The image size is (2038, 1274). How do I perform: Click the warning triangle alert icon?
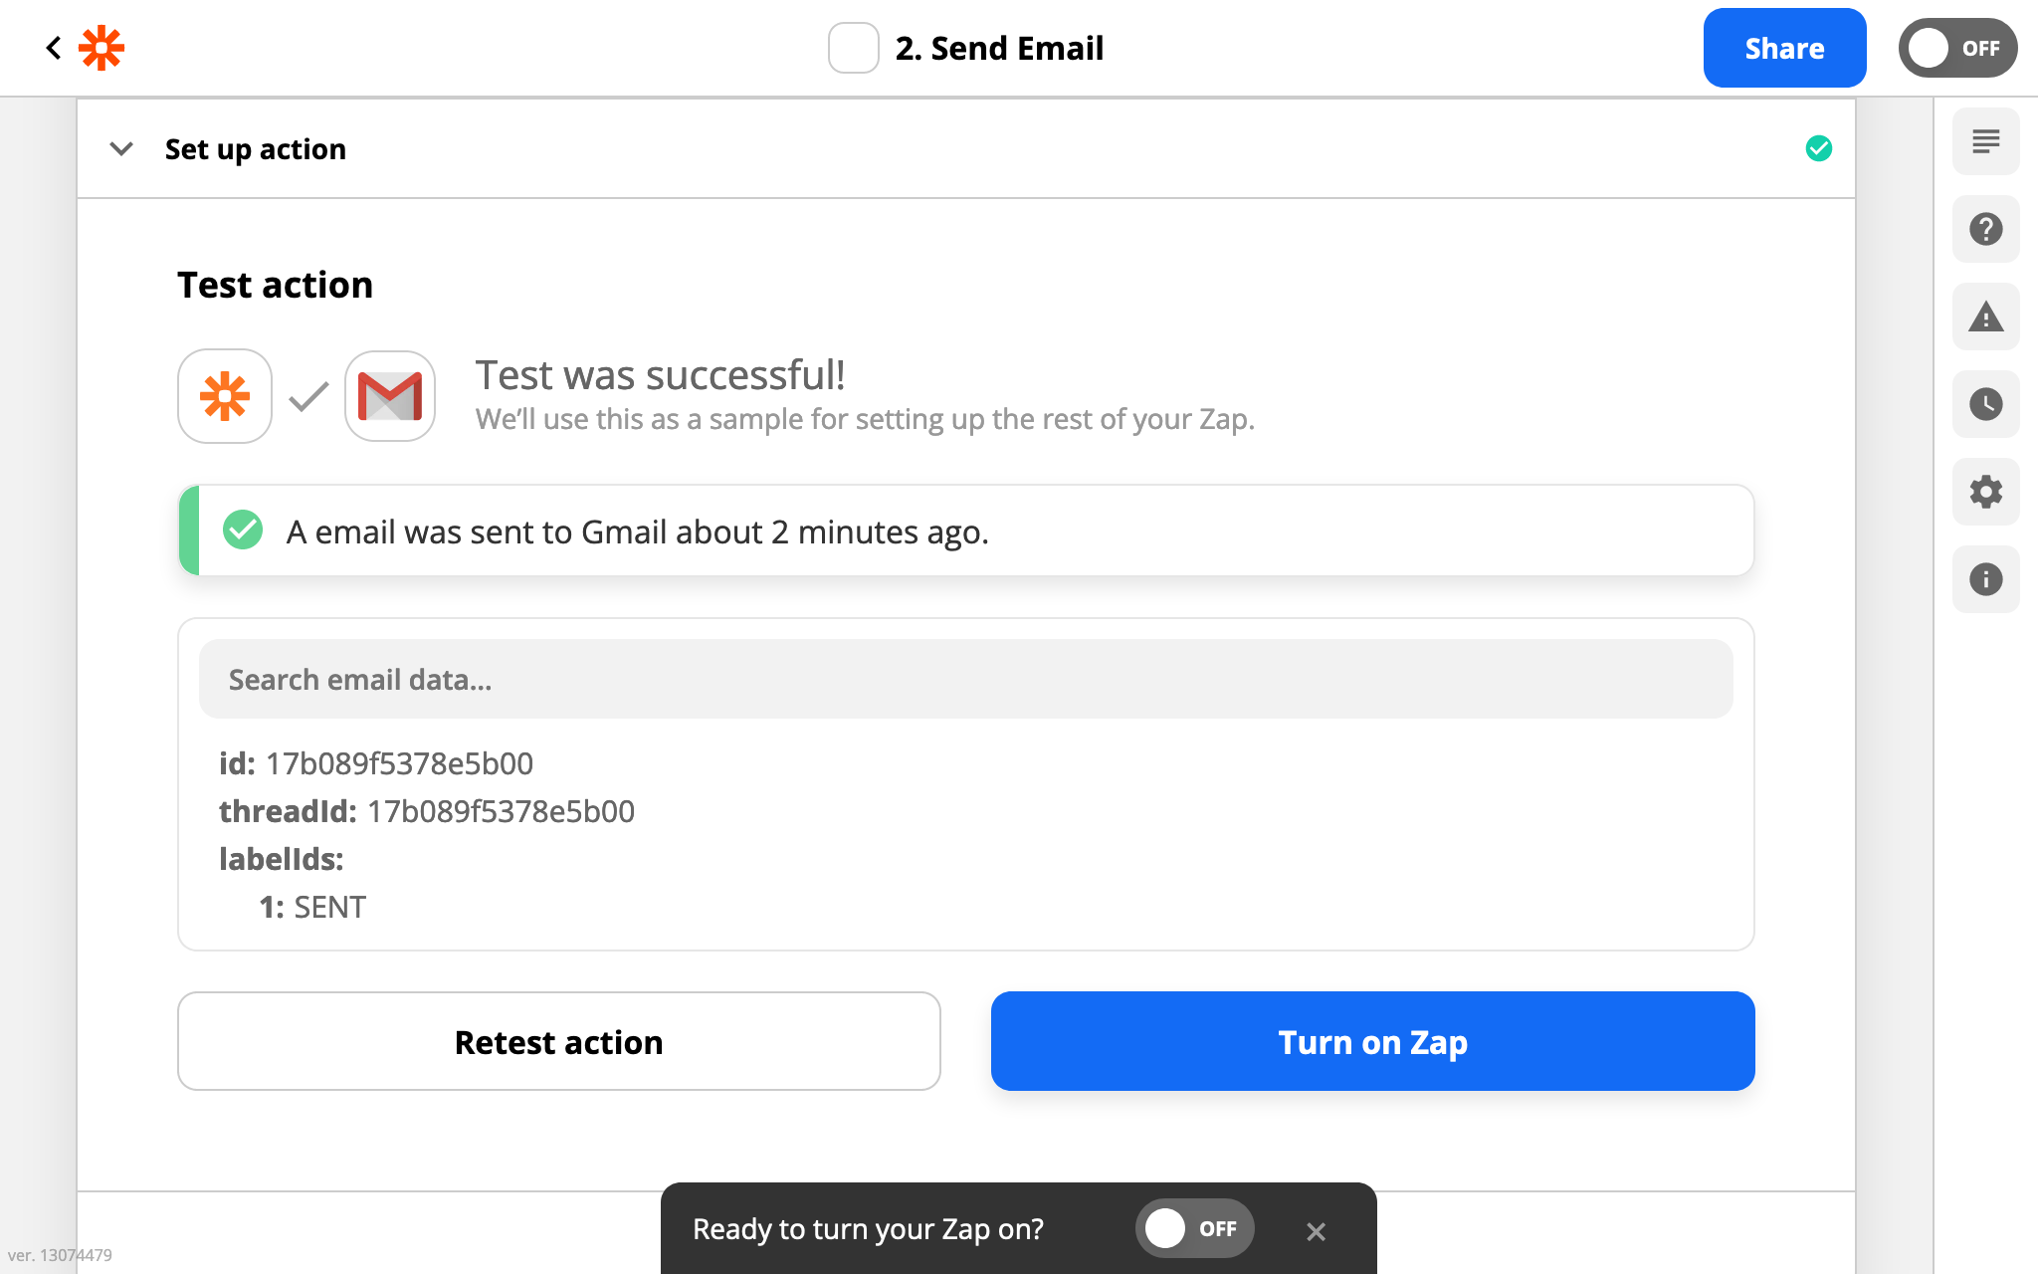click(x=1986, y=315)
